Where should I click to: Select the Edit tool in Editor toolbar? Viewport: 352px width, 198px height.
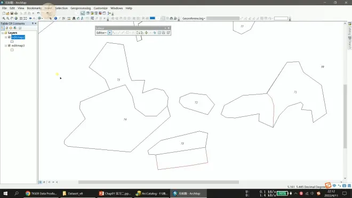[x=110, y=33]
